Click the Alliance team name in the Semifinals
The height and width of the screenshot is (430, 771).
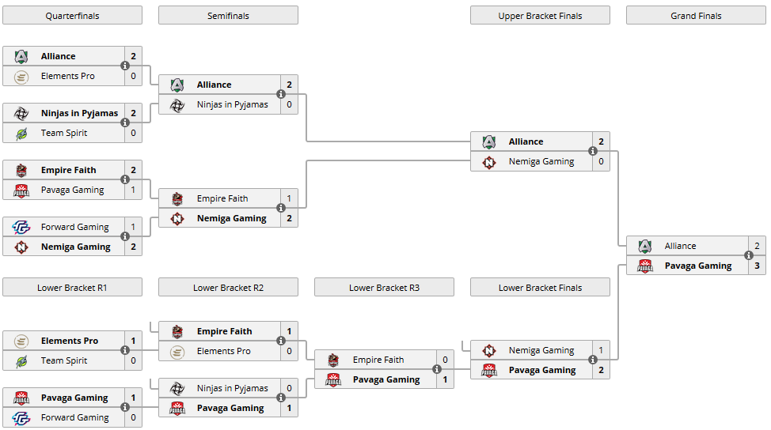point(214,85)
